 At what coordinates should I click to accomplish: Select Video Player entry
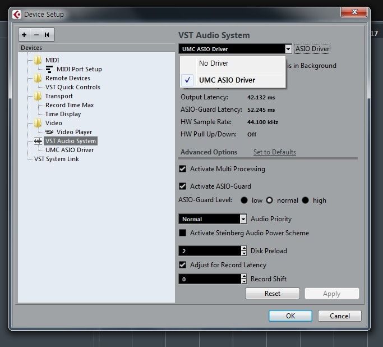[x=74, y=132]
